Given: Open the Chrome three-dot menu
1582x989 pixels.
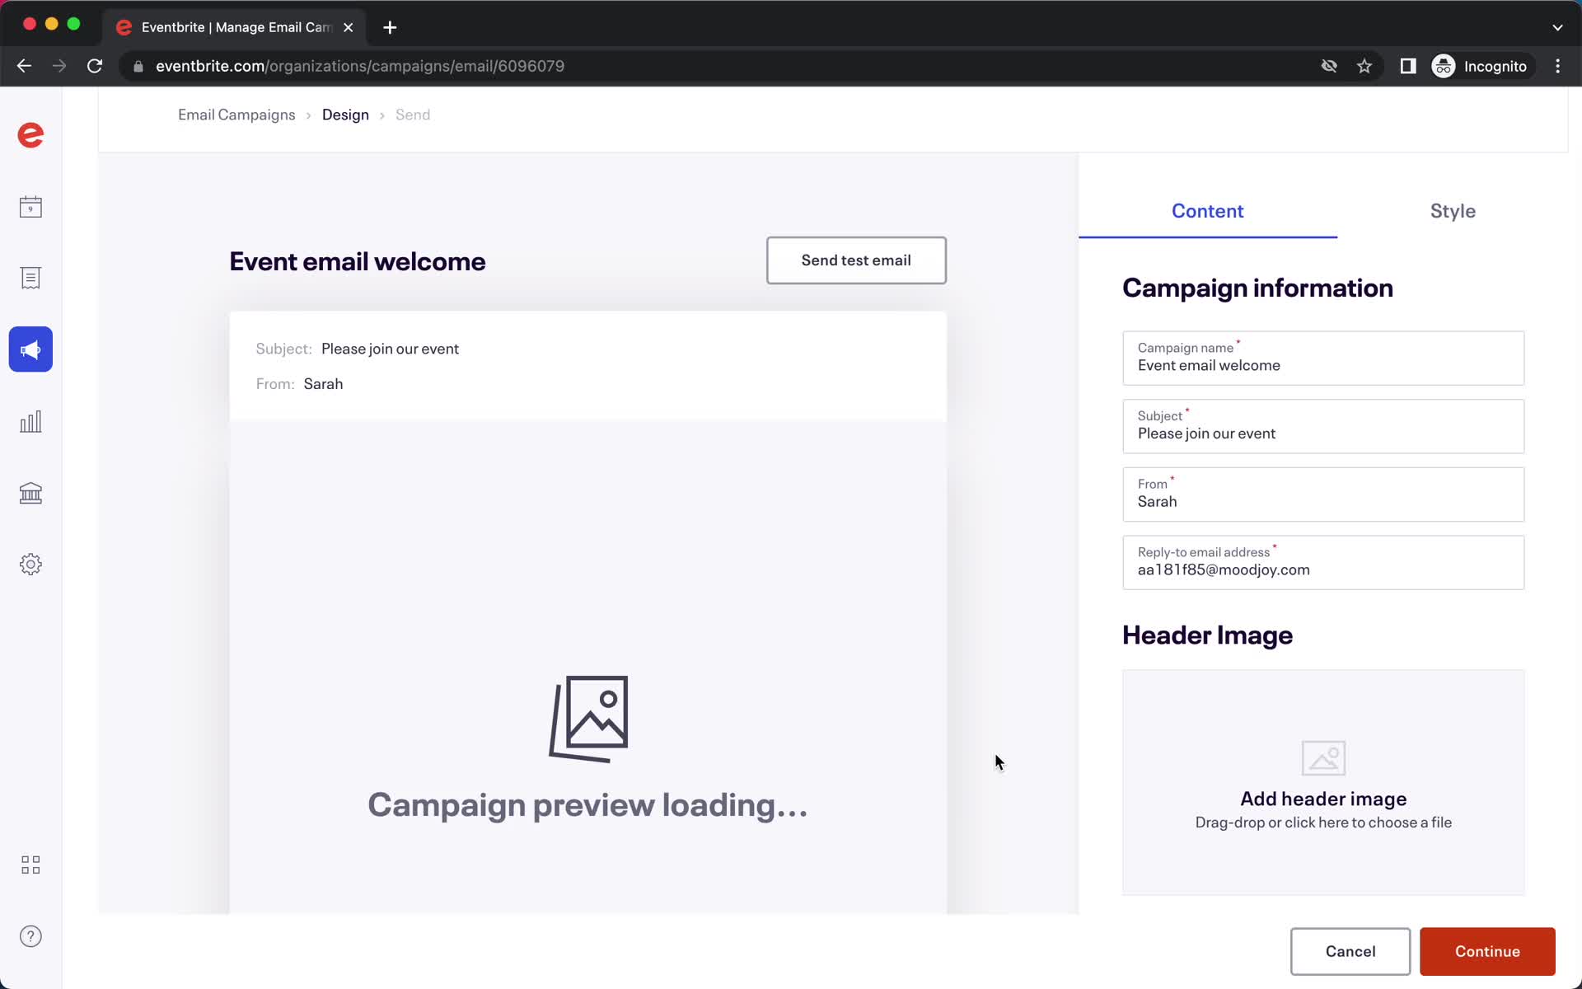Looking at the screenshot, I should pos(1557,66).
